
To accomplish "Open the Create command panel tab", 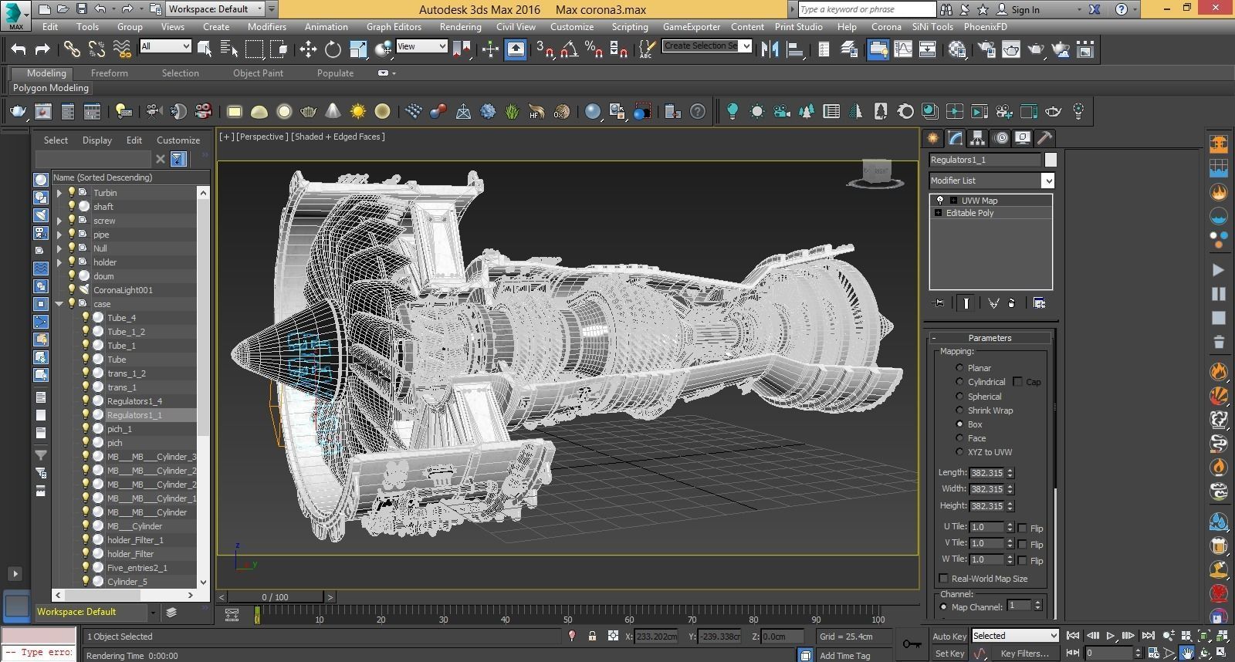I will [x=933, y=138].
